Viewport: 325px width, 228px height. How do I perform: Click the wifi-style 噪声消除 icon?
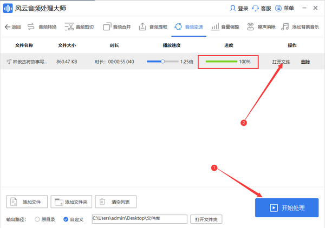point(250,26)
